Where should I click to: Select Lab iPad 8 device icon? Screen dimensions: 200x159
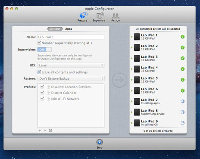pos(137,112)
